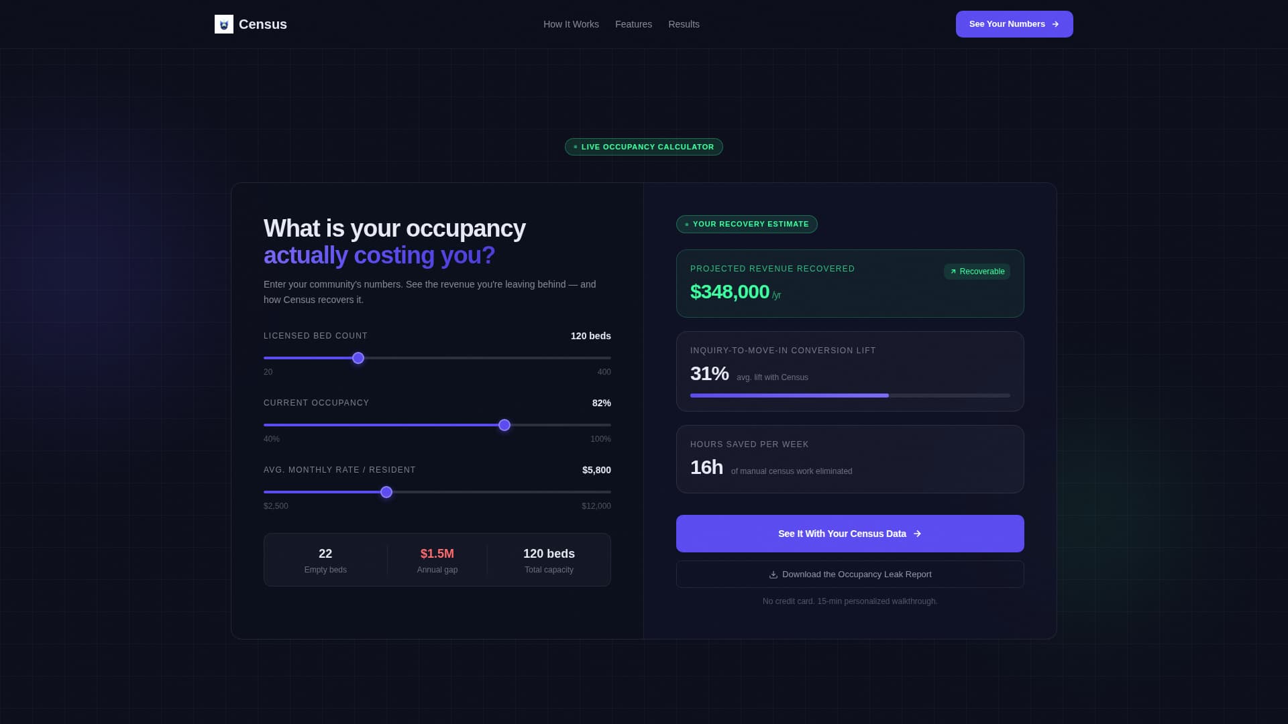Download the Occupancy Leak Report

(850, 575)
